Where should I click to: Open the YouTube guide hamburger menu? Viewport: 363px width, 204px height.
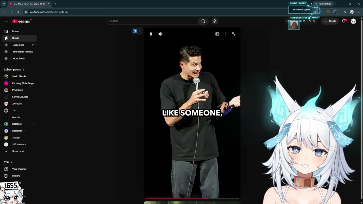(x=6, y=21)
